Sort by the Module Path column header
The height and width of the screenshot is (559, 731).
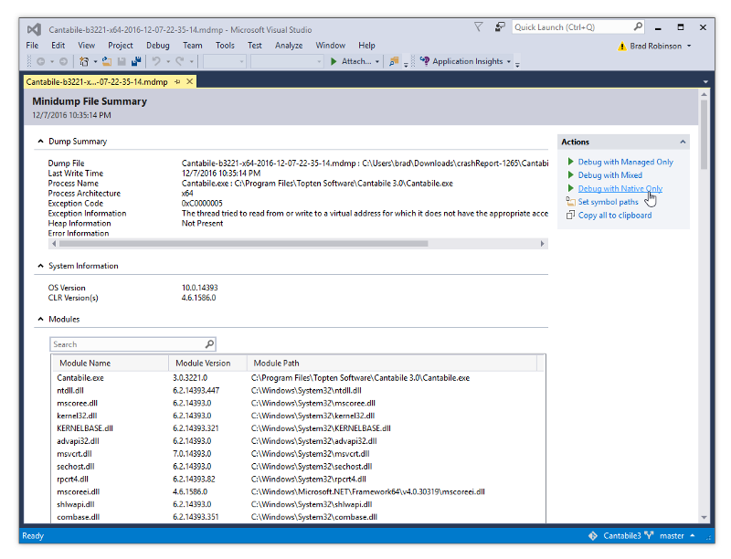point(392,363)
